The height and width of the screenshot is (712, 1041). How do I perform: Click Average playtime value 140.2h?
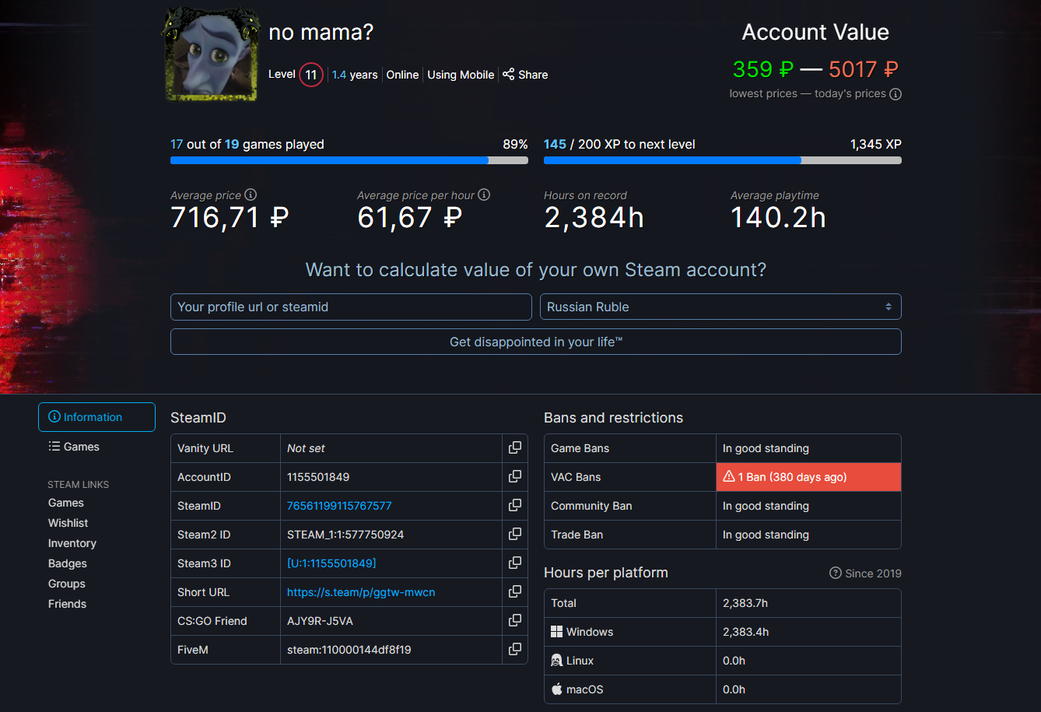778,218
